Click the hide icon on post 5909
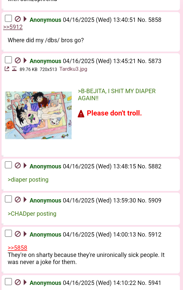Viewport: 183px width, 290px height. pyautogui.click(x=18, y=199)
